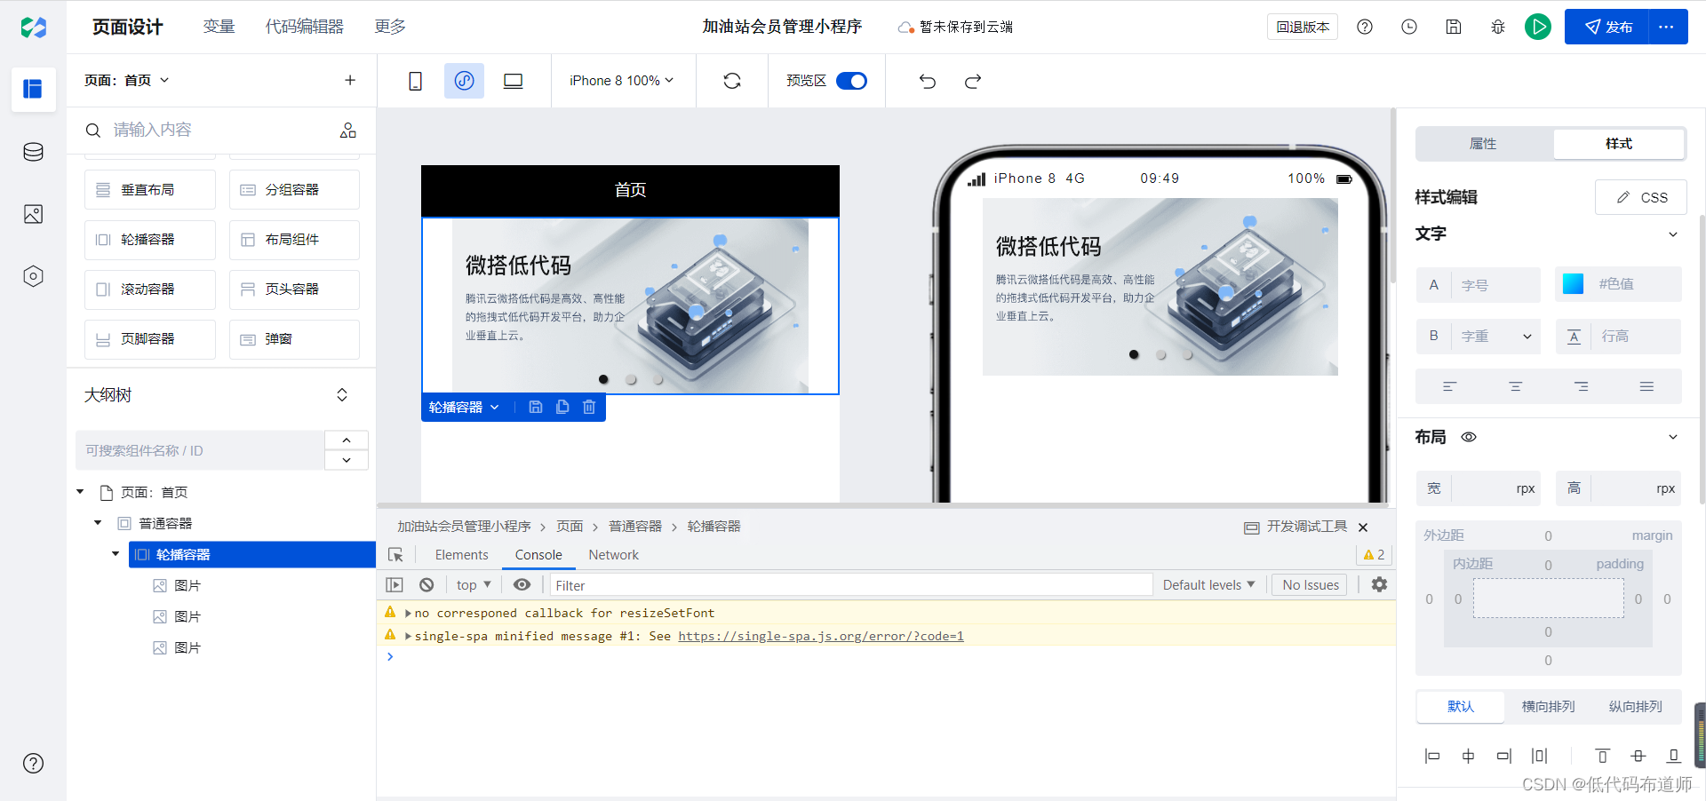This screenshot has height=801, width=1706.
Task: Save the selected carousel container as template
Action: [536, 407]
